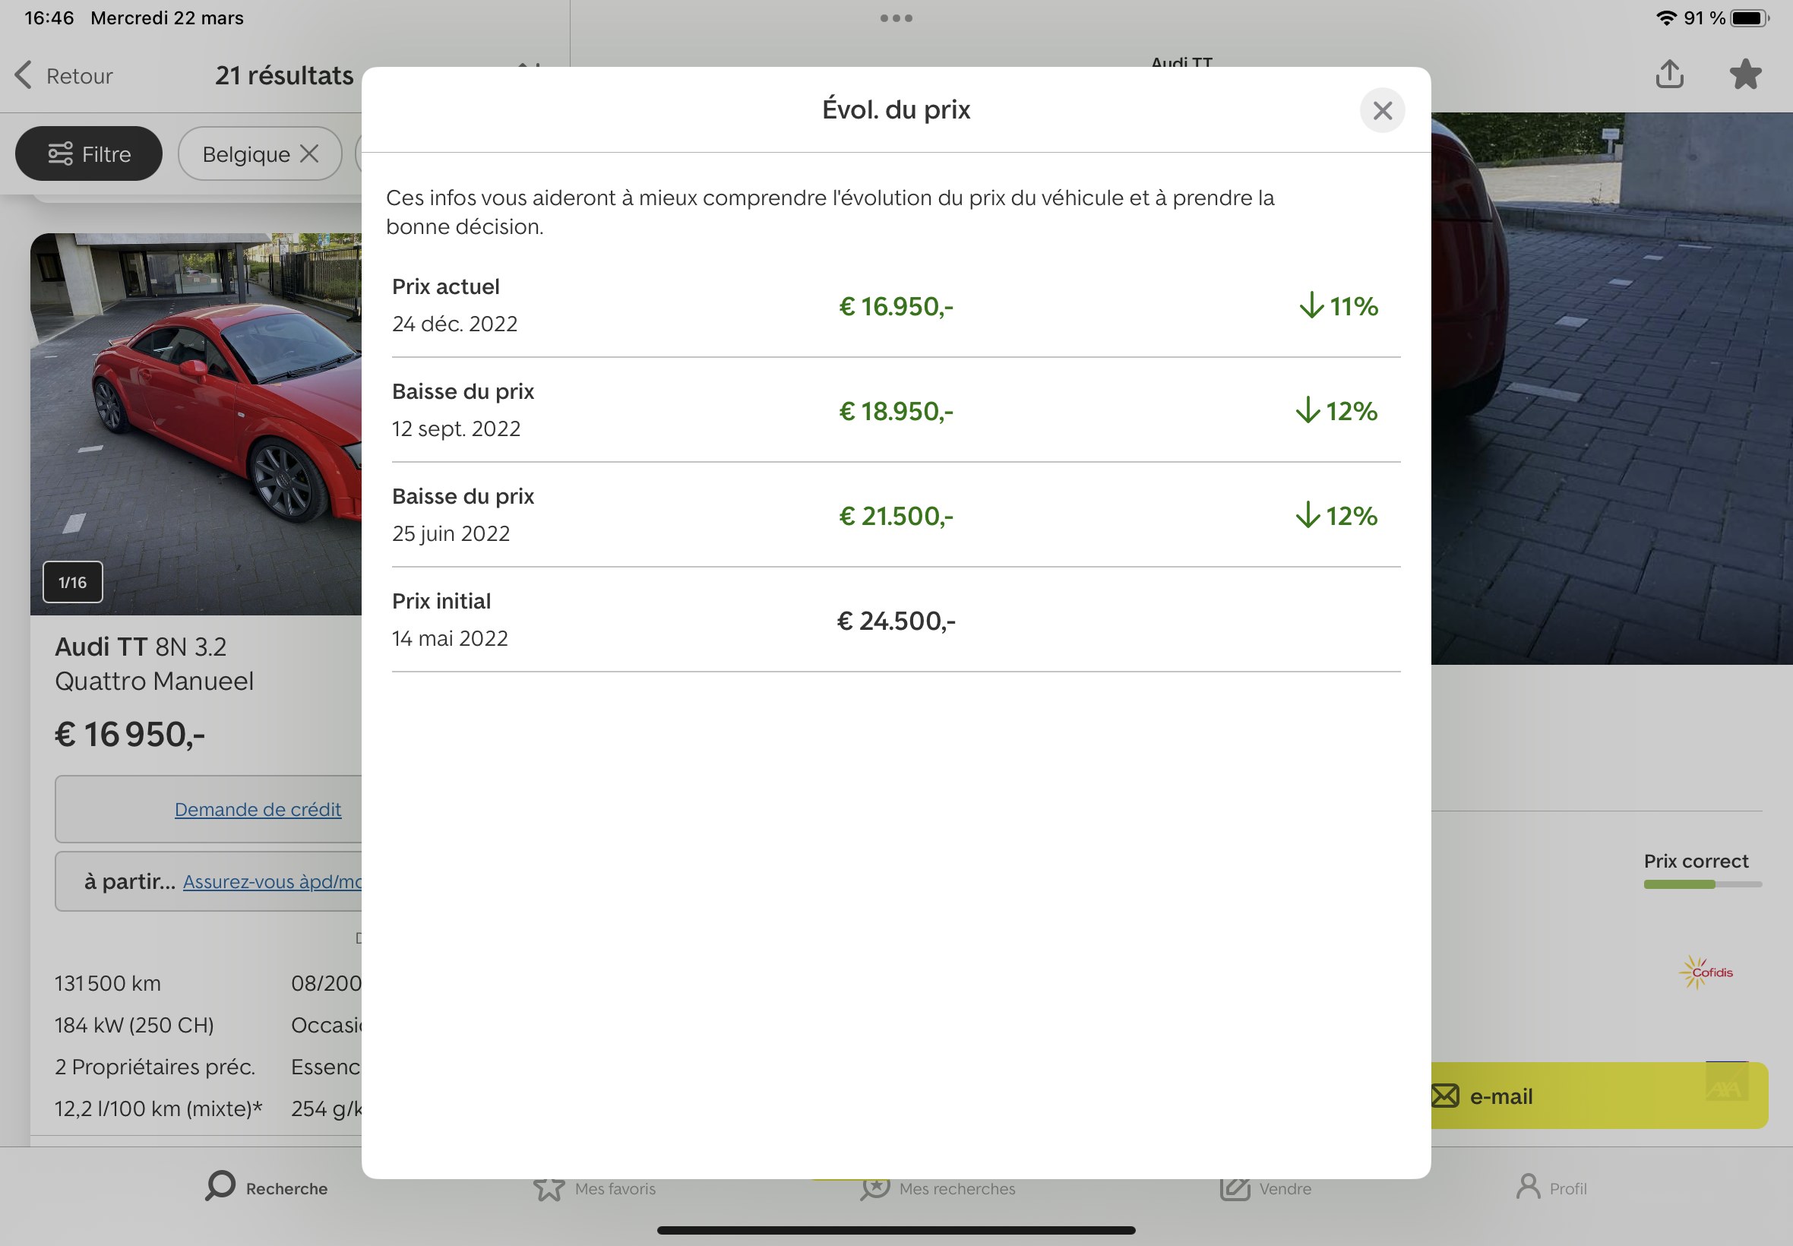Click the € 21.500,- price drop value
Screen dimensions: 1793x1246
(896, 515)
